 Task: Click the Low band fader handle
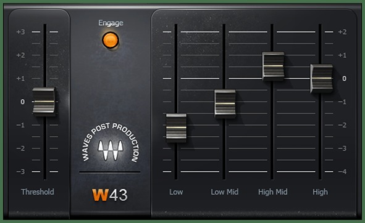click(176, 128)
